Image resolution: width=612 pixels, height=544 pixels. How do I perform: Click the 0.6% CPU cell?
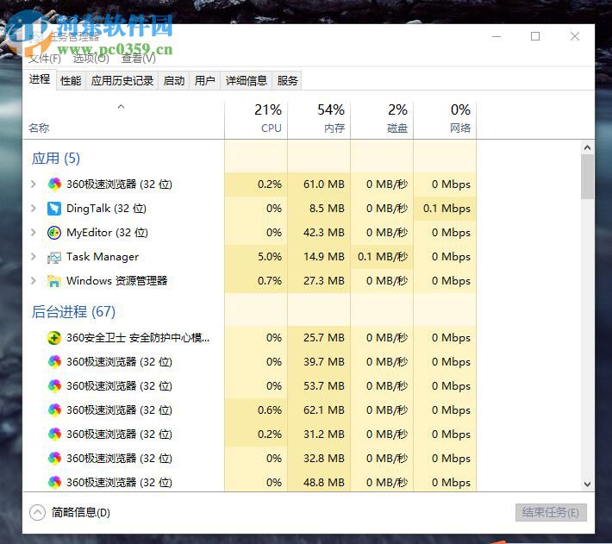tap(256, 410)
